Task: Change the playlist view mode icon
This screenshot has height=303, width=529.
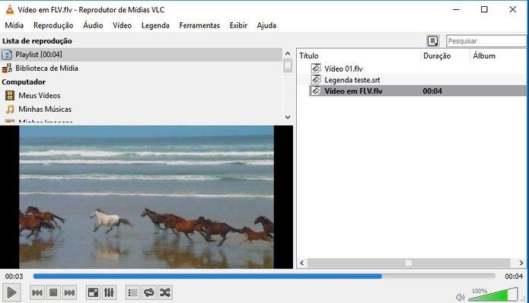Action: pos(433,41)
